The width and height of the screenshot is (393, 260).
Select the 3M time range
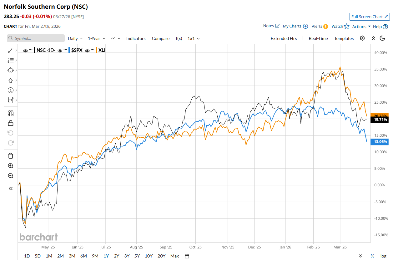pos(72,256)
